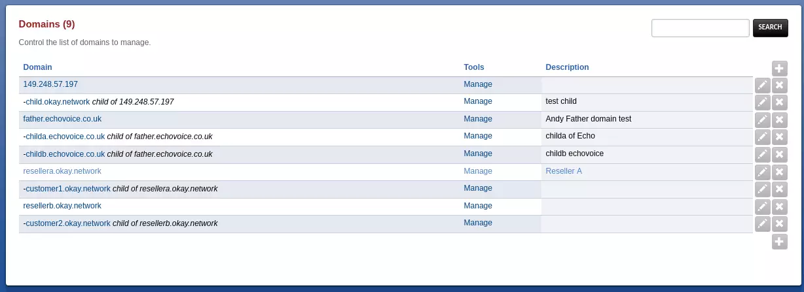Image resolution: width=804 pixels, height=292 pixels.
Task: Delete resellerb.okay.network via X icon
Action: (779, 206)
